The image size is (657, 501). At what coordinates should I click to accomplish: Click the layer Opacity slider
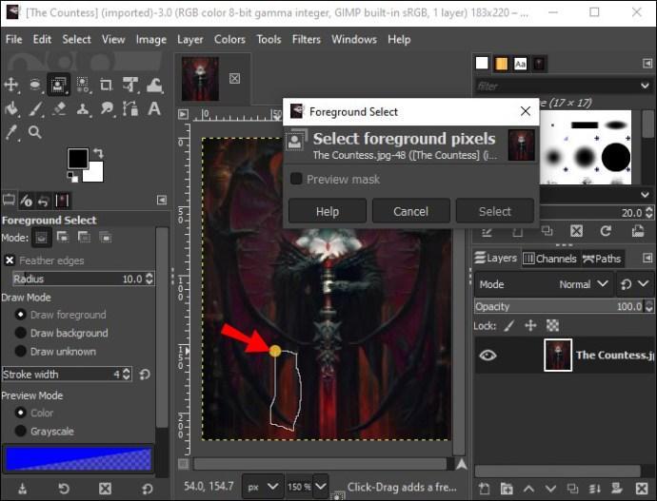(x=559, y=306)
